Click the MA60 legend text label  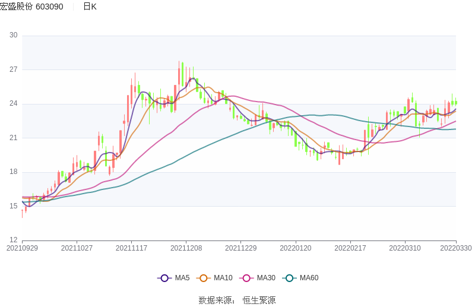tap(309, 278)
